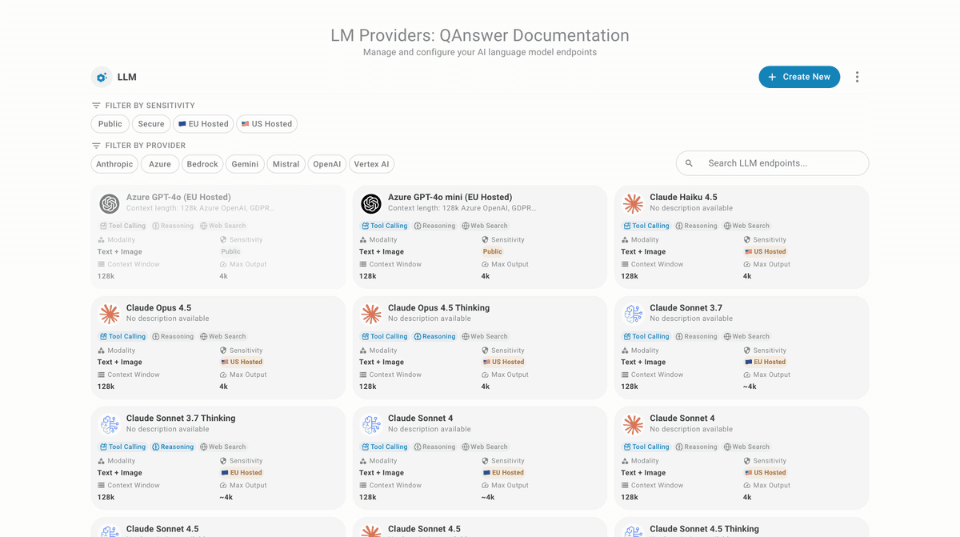
Task: Click brain logo on Claude Sonnet 3.7 Thinking card
Action: pyautogui.click(x=110, y=424)
